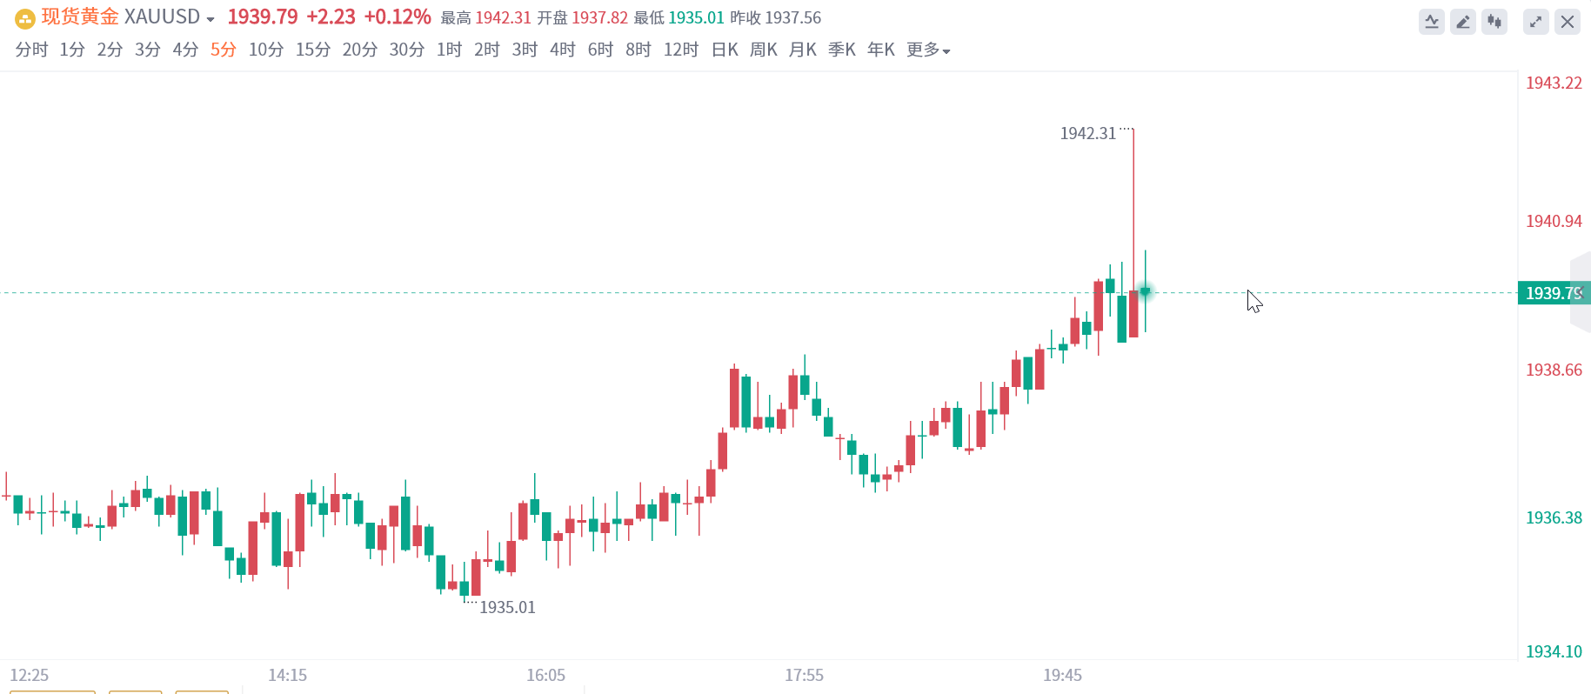Screen dimensions: 1591x694
Task: Open the technical indicators line icon
Action: click(1431, 22)
